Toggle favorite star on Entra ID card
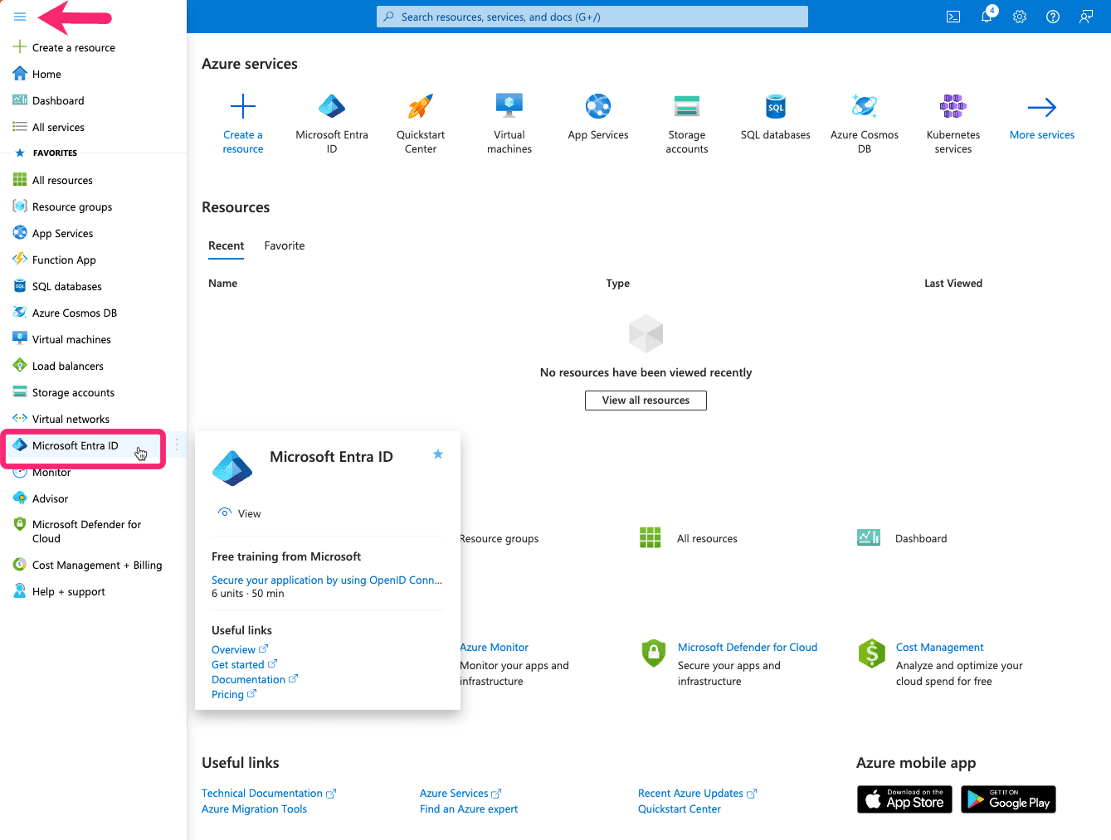1111x840 pixels. pyautogui.click(x=438, y=454)
